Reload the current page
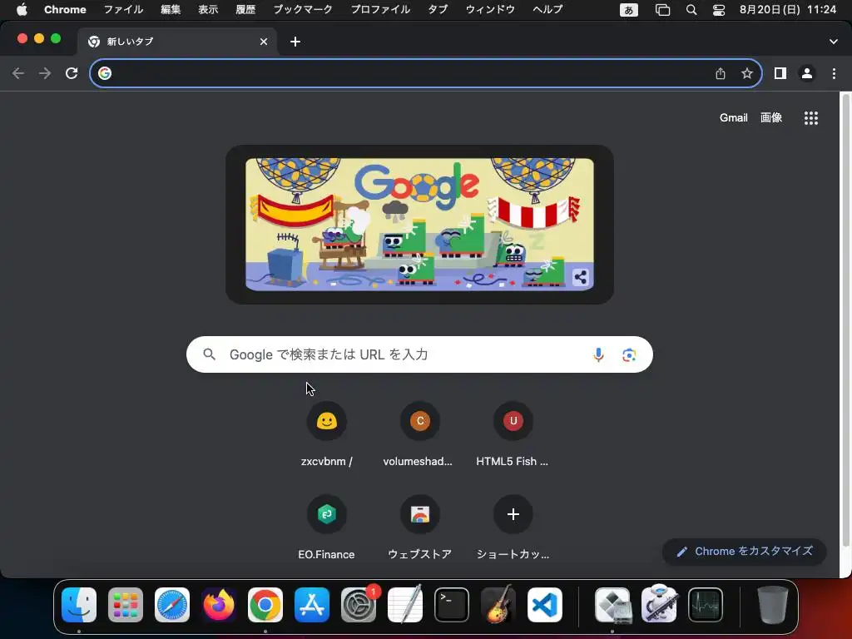Viewport: 852px width, 639px height. 72,73
